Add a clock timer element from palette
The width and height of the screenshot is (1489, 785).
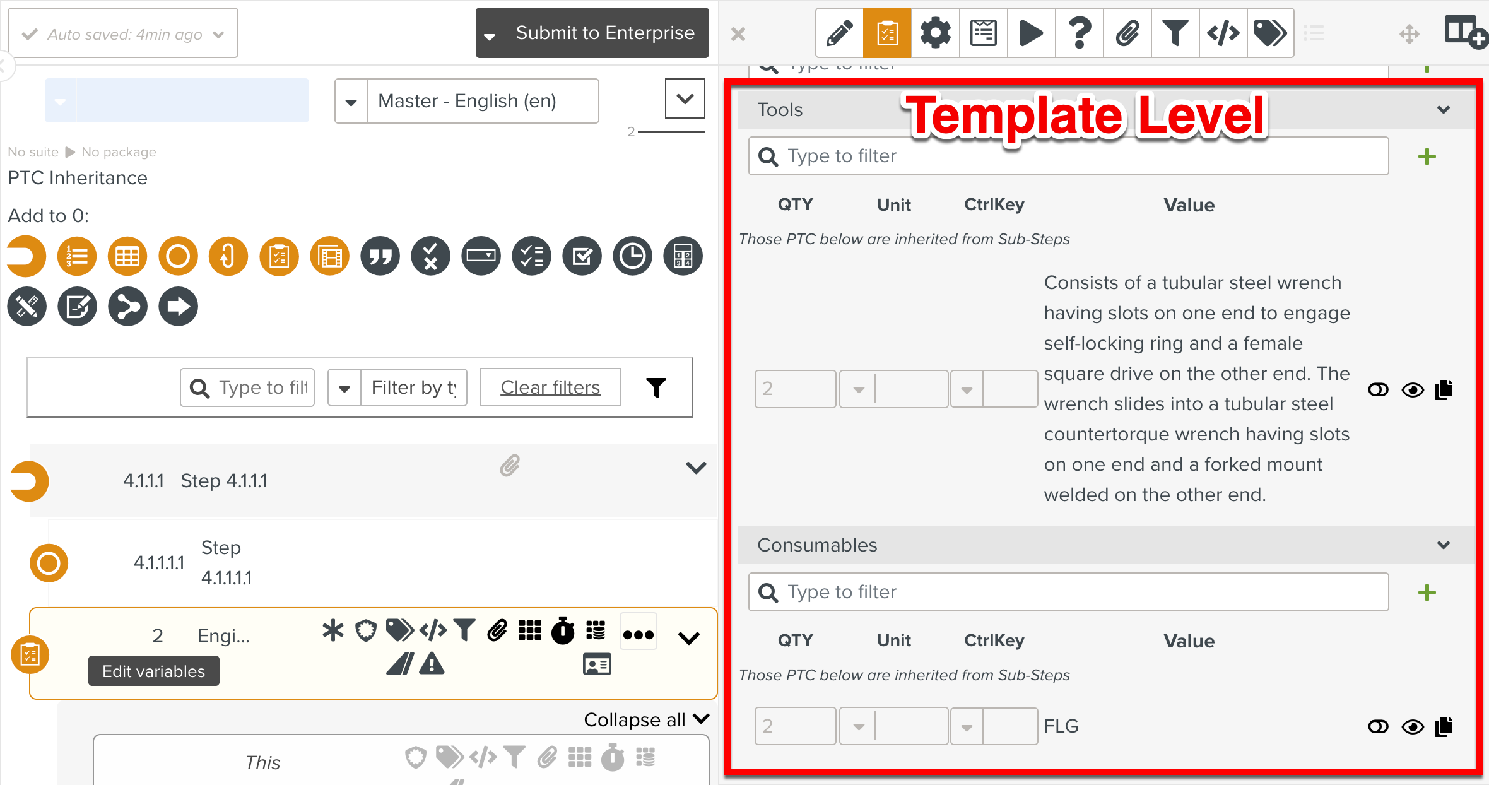pos(632,256)
